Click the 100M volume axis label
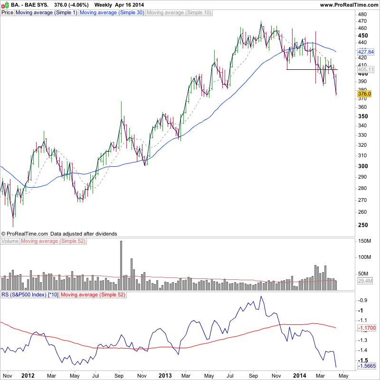The image size is (380, 380). point(364,257)
